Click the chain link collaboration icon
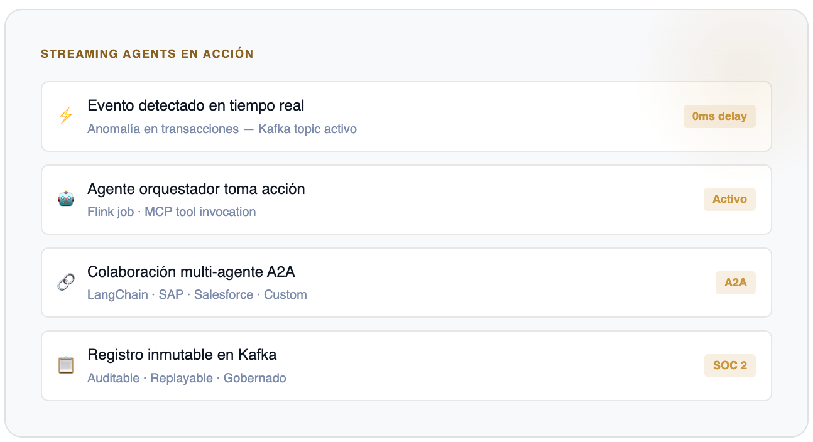 [x=66, y=282]
